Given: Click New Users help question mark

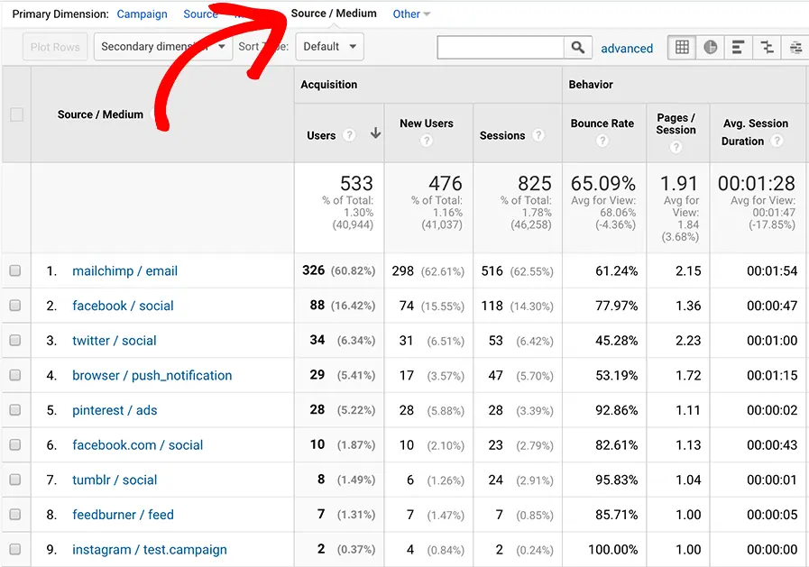Looking at the screenshot, I should 427,141.
